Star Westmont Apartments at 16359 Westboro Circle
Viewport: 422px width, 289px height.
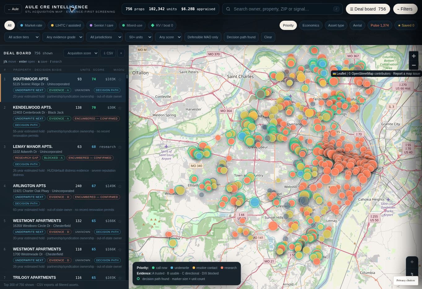coord(120,221)
